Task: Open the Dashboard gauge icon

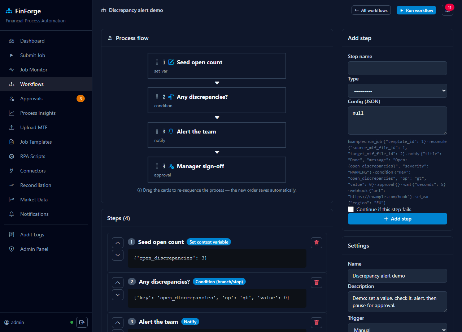Action: (12, 41)
